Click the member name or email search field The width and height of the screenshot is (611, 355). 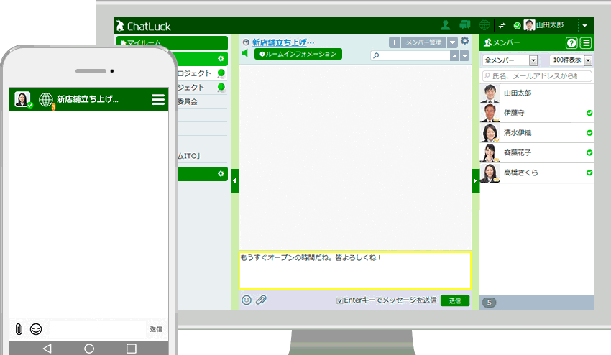(539, 75)
